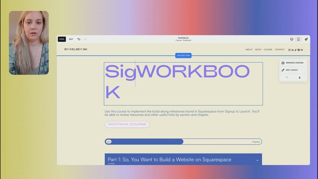Open the Course navigation link
The width and height of the screenshot is (318, 179).
(268, 50)
